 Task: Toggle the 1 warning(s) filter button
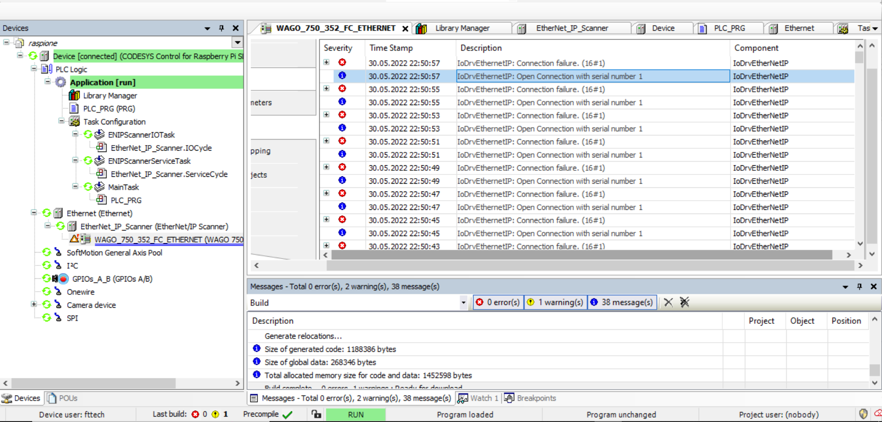(555, 302)
